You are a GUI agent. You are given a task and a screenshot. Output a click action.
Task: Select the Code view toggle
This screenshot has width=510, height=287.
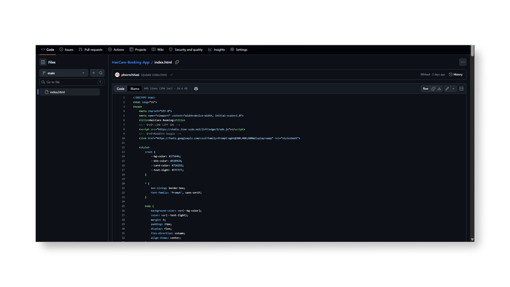point(121,89)
